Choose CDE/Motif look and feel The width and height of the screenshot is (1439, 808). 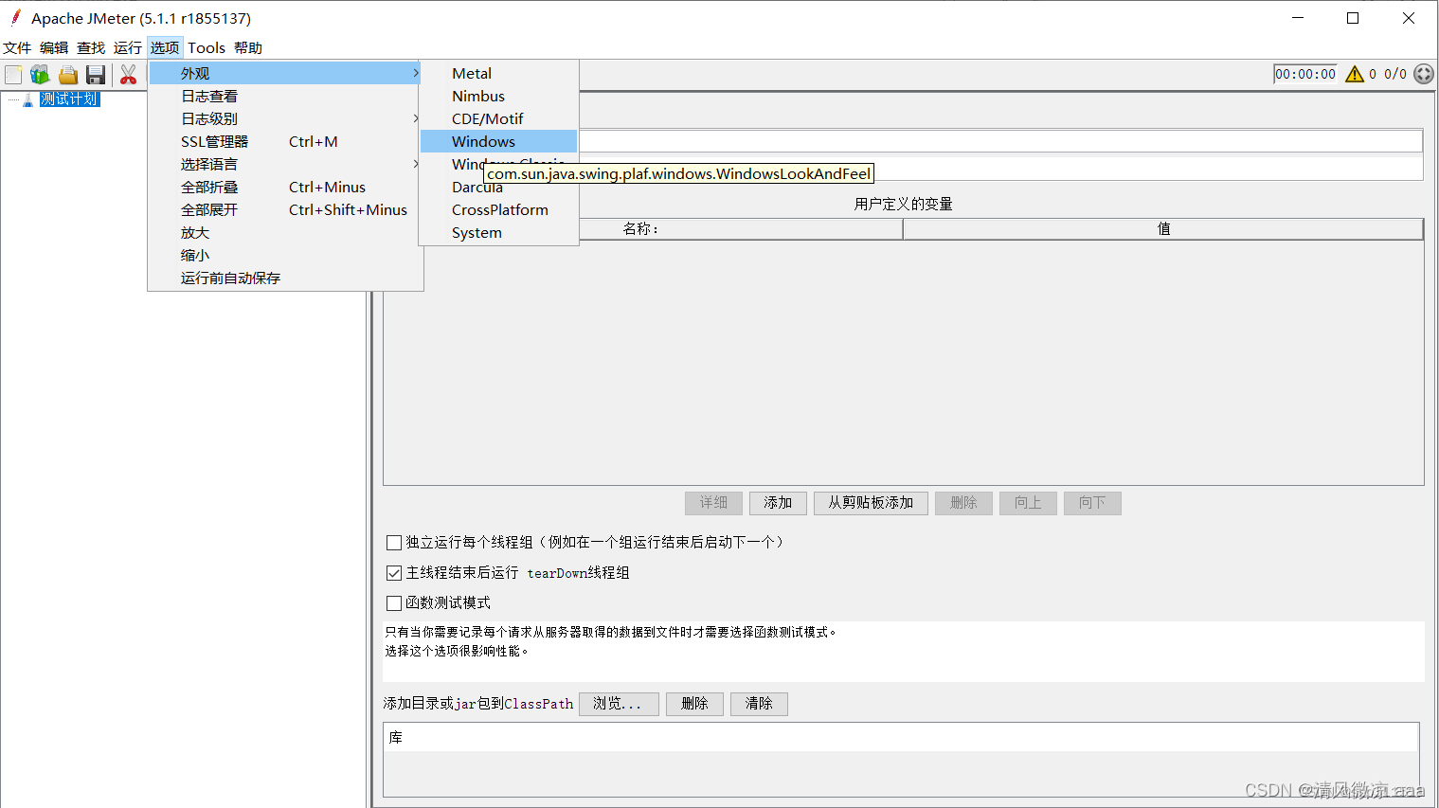coord(498,118)
